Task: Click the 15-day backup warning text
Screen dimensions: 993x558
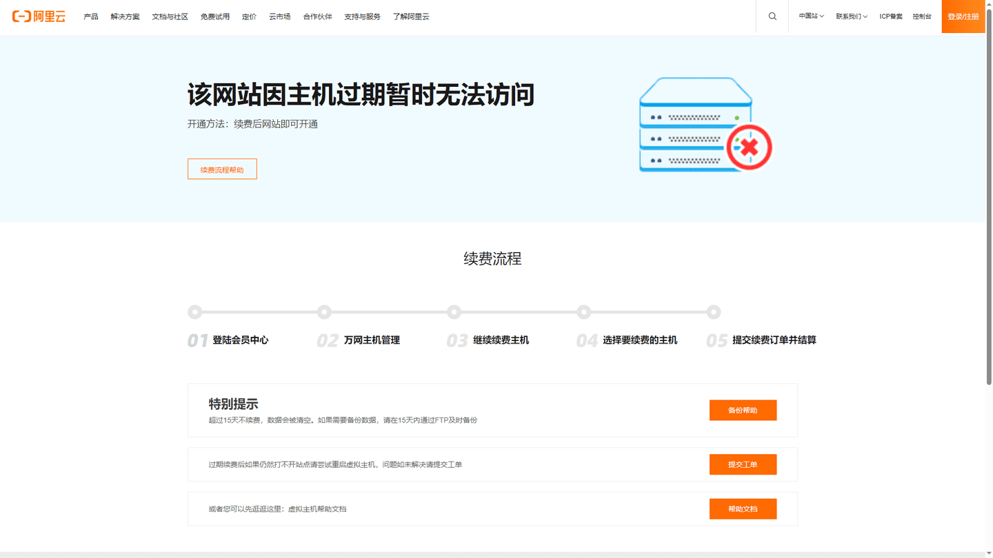Action: tap(343, 420)
